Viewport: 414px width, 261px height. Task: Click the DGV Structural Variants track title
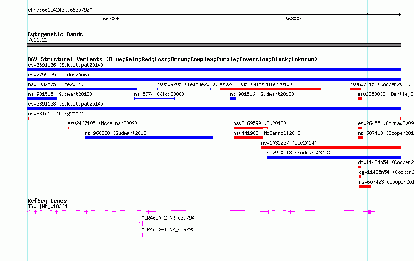pos(172,59)
